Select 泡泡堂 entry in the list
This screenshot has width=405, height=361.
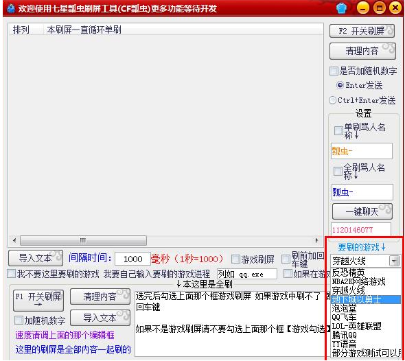365,308
